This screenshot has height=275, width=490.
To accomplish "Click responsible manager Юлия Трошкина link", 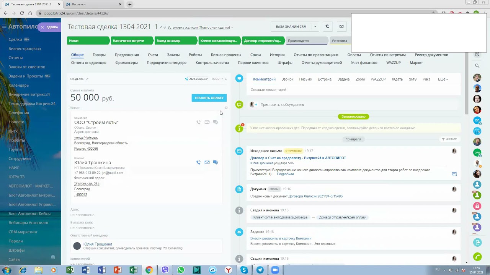I will click(x=98, y=244).
